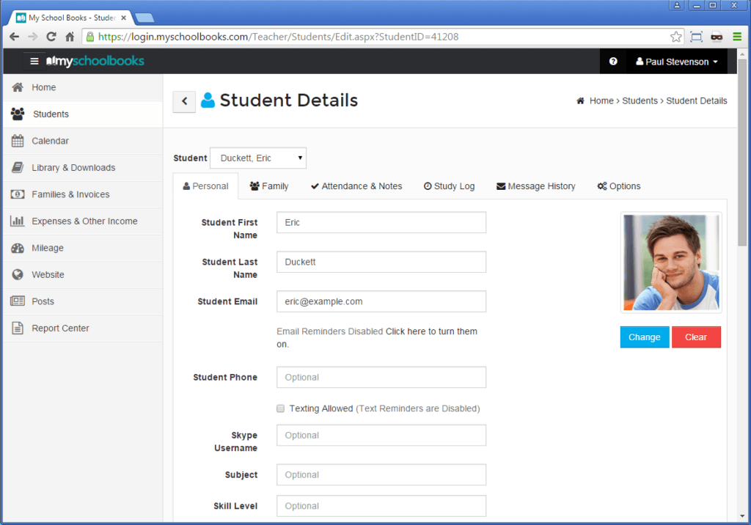Change the student profile photo
Image resolution: width=751 pixels, height=525 pixels.
point(644,337)
